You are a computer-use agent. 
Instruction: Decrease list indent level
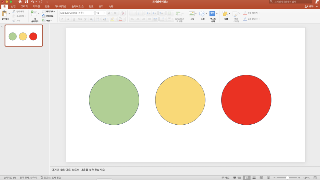click(148, 13)
